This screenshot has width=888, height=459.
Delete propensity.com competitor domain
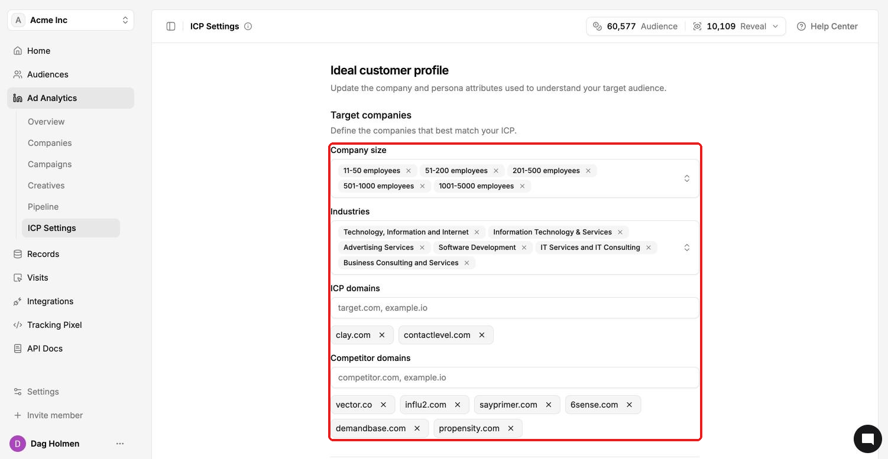coord(511,428)
